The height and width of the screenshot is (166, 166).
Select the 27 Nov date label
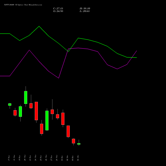click(x=51, y=158)
